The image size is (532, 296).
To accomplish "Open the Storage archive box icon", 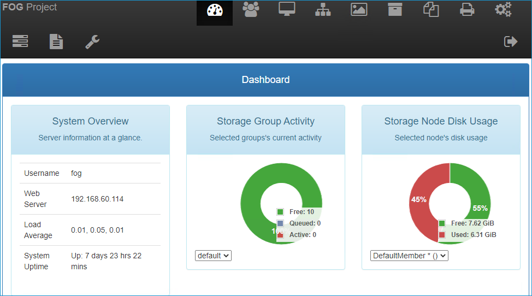I will tap(395, 10).
